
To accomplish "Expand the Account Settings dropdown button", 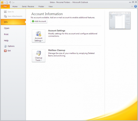I will [39, 36].
